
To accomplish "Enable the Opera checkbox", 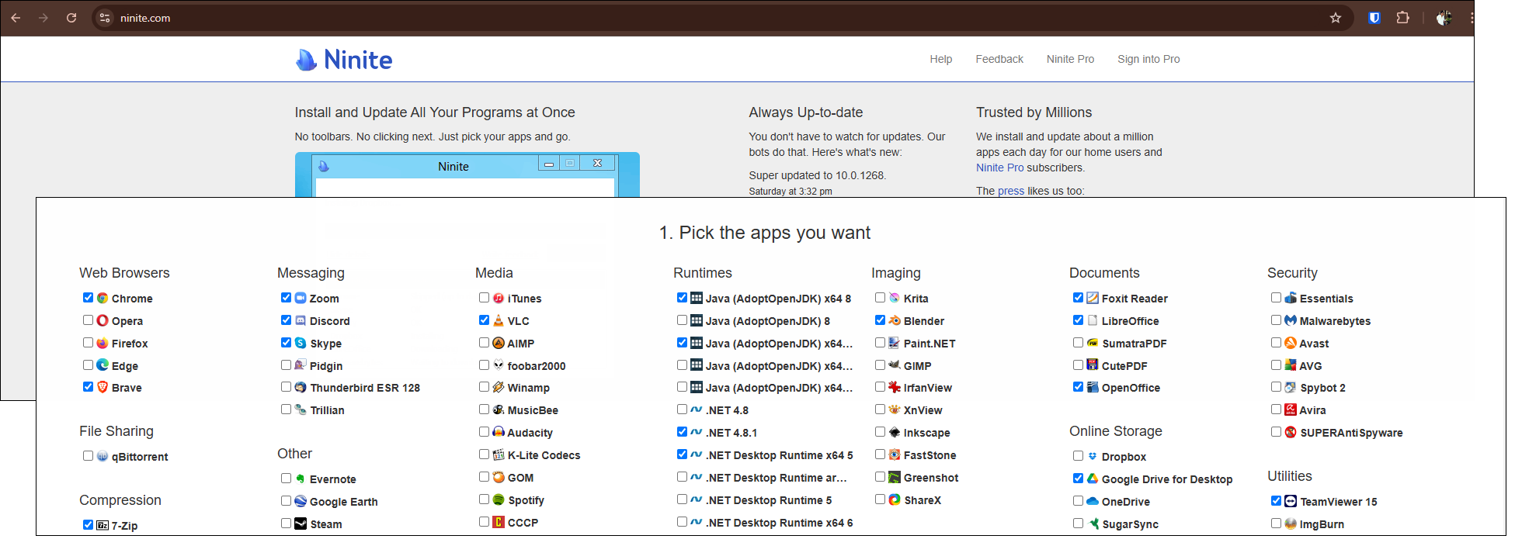I will pyautogui.click(x=88, y=320).
